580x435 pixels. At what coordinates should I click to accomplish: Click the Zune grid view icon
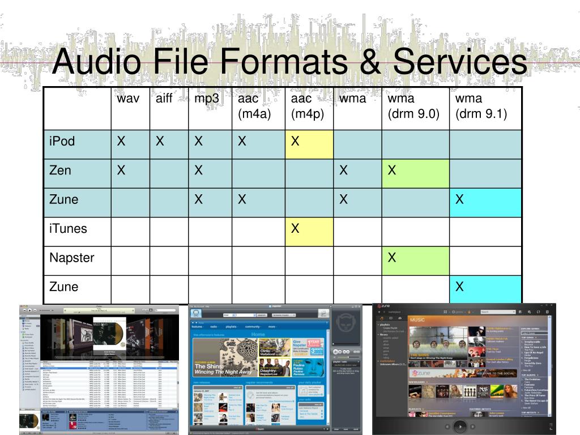click(445, 312)
